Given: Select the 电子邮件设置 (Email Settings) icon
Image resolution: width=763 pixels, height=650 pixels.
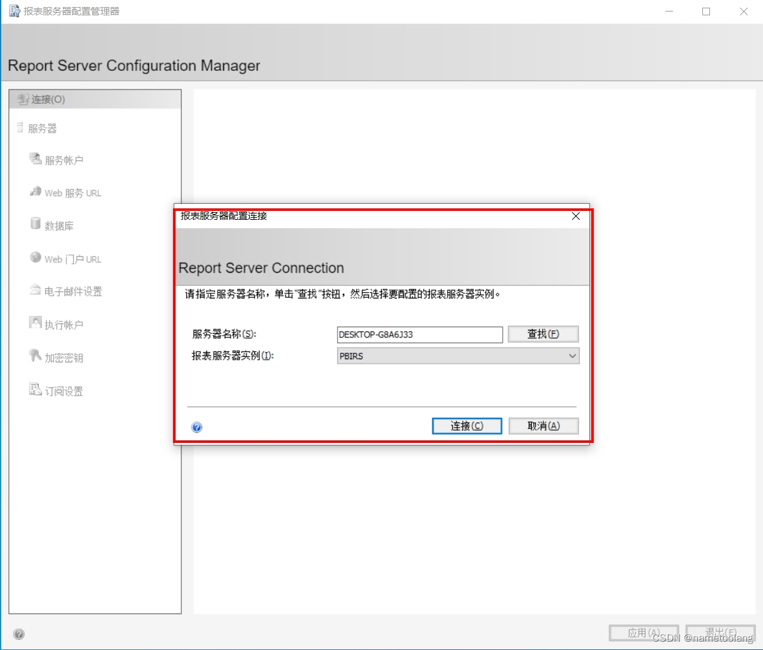Looking at the screenshot, I should click(x=36, y=290).
